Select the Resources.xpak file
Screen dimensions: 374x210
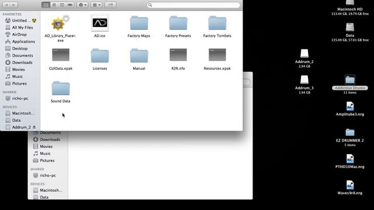[217, 55]
